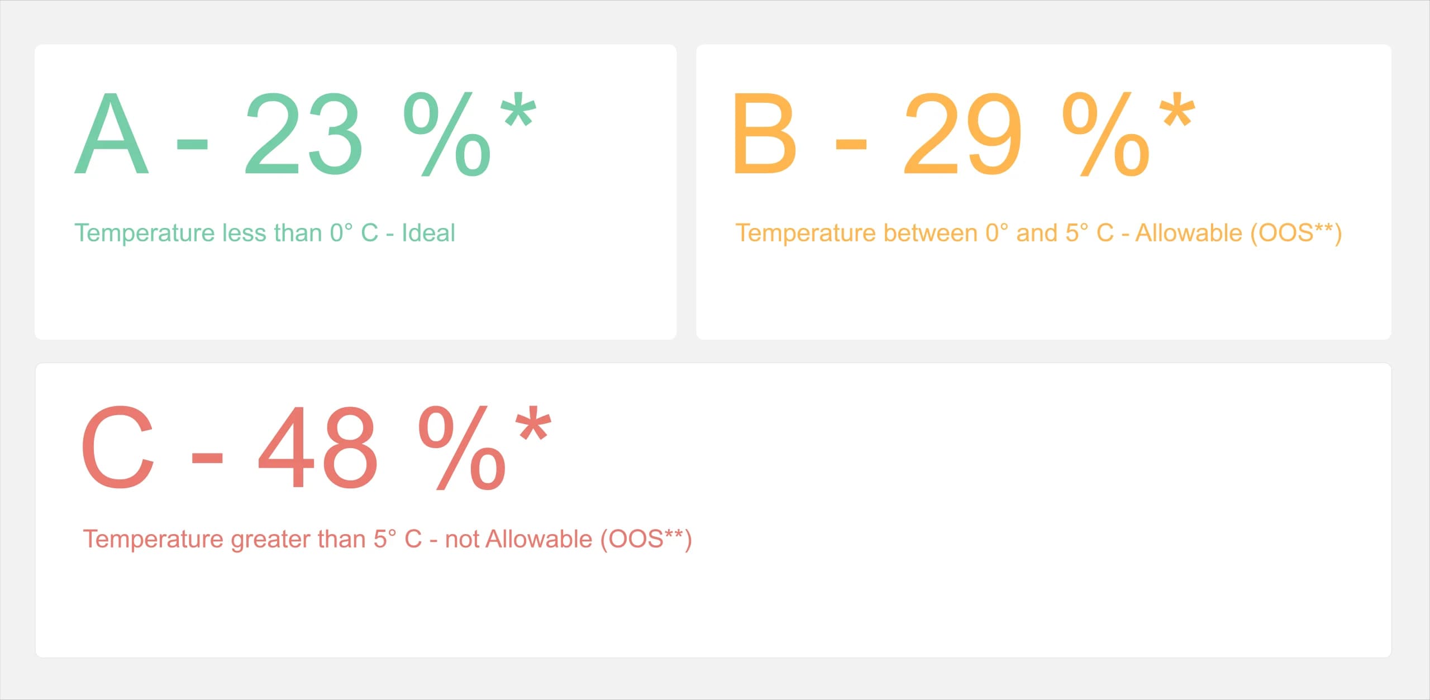Click the red number 48
The image size is (1430, 700).
tap(318, 447)
